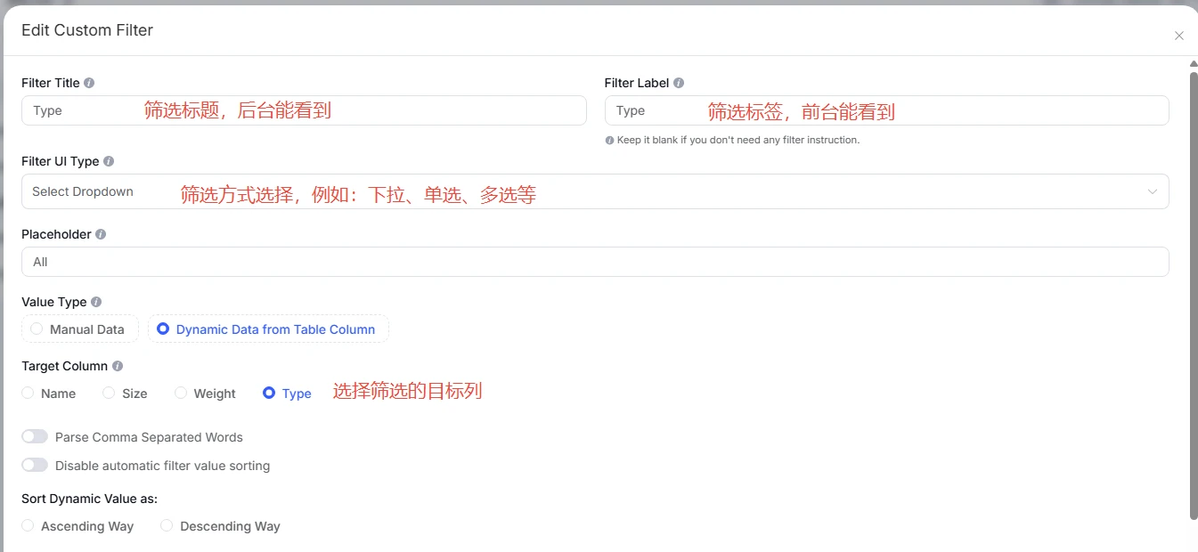Select Manual Data value type
Screen dimensions: 1198x552
pos(37,329)
